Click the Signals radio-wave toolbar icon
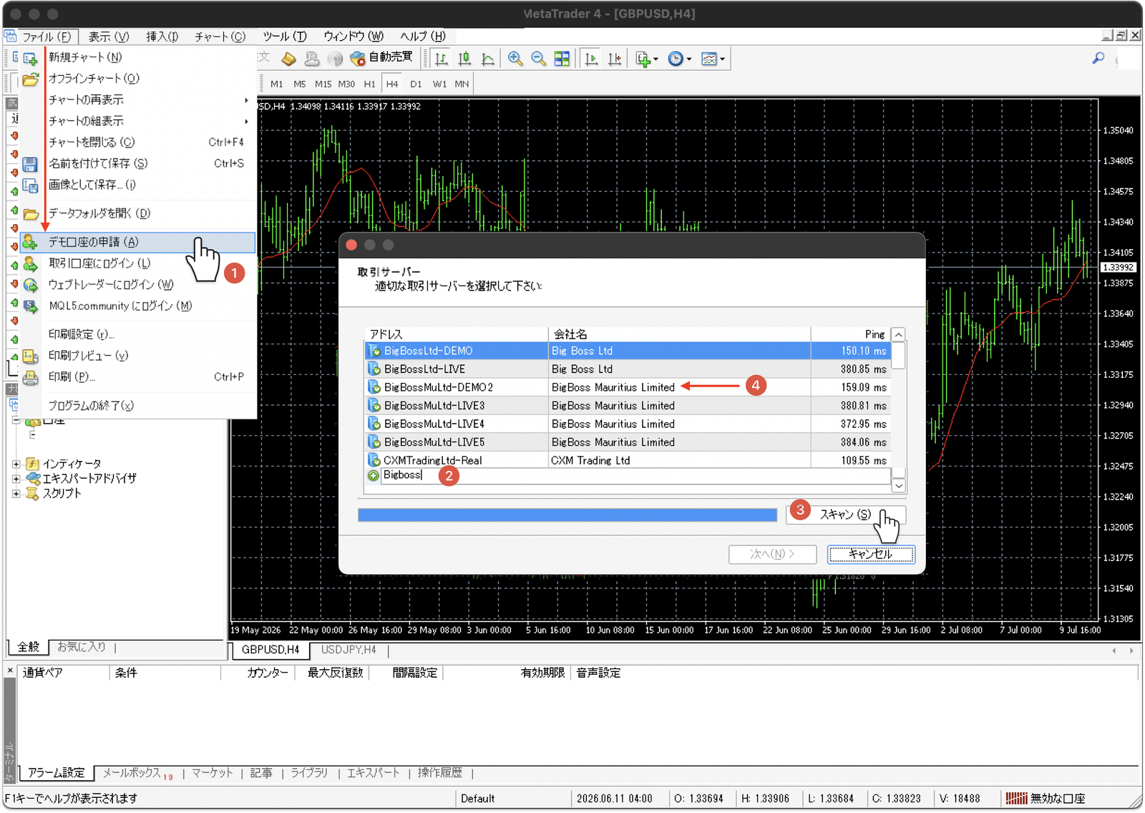The height and width of the screenshot is (813, 1145). pyautogui.click(x=335, y=59)
